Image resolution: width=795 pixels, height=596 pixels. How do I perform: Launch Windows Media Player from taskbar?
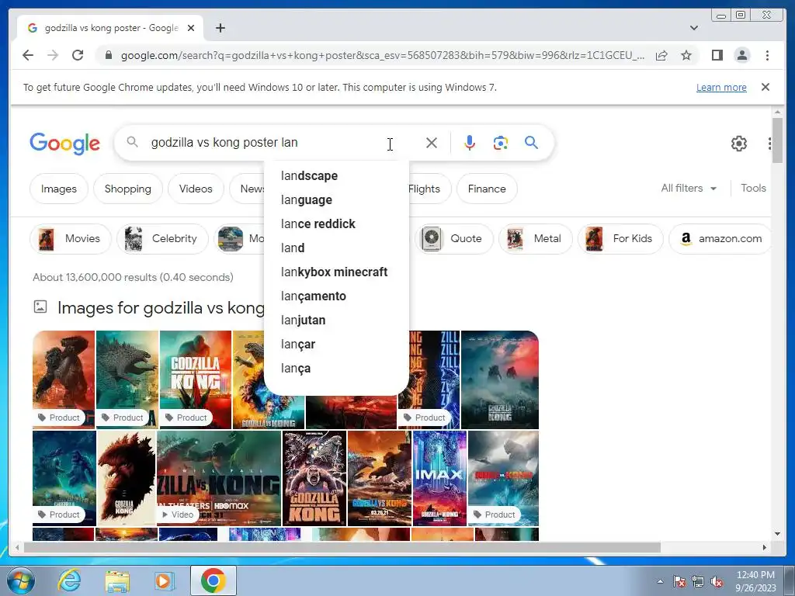[x=164, y=580]
